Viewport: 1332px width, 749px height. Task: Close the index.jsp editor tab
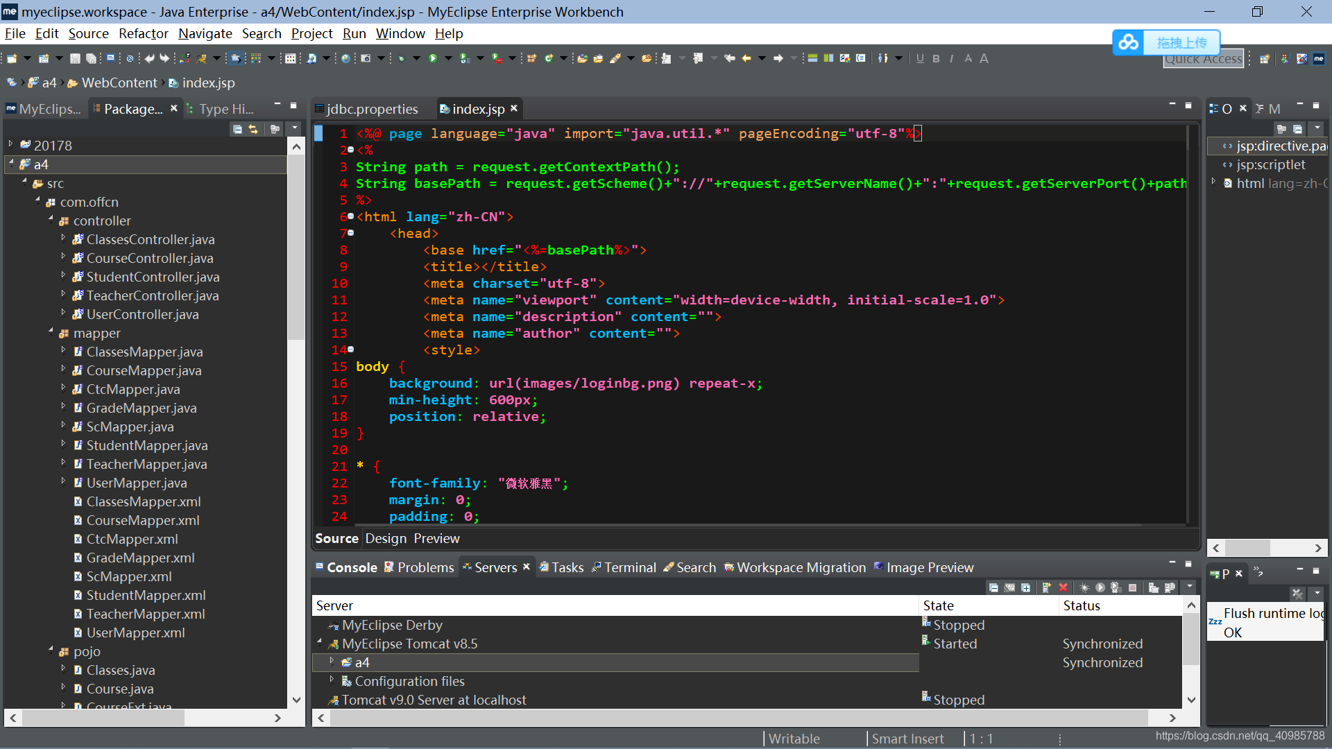[x=514, y=108]
